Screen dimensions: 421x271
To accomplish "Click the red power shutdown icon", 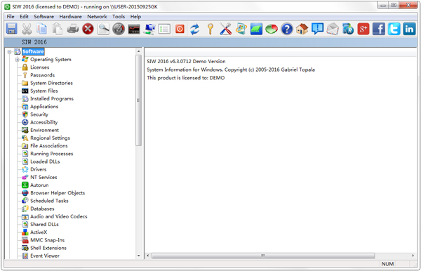I will coord(180,29).
